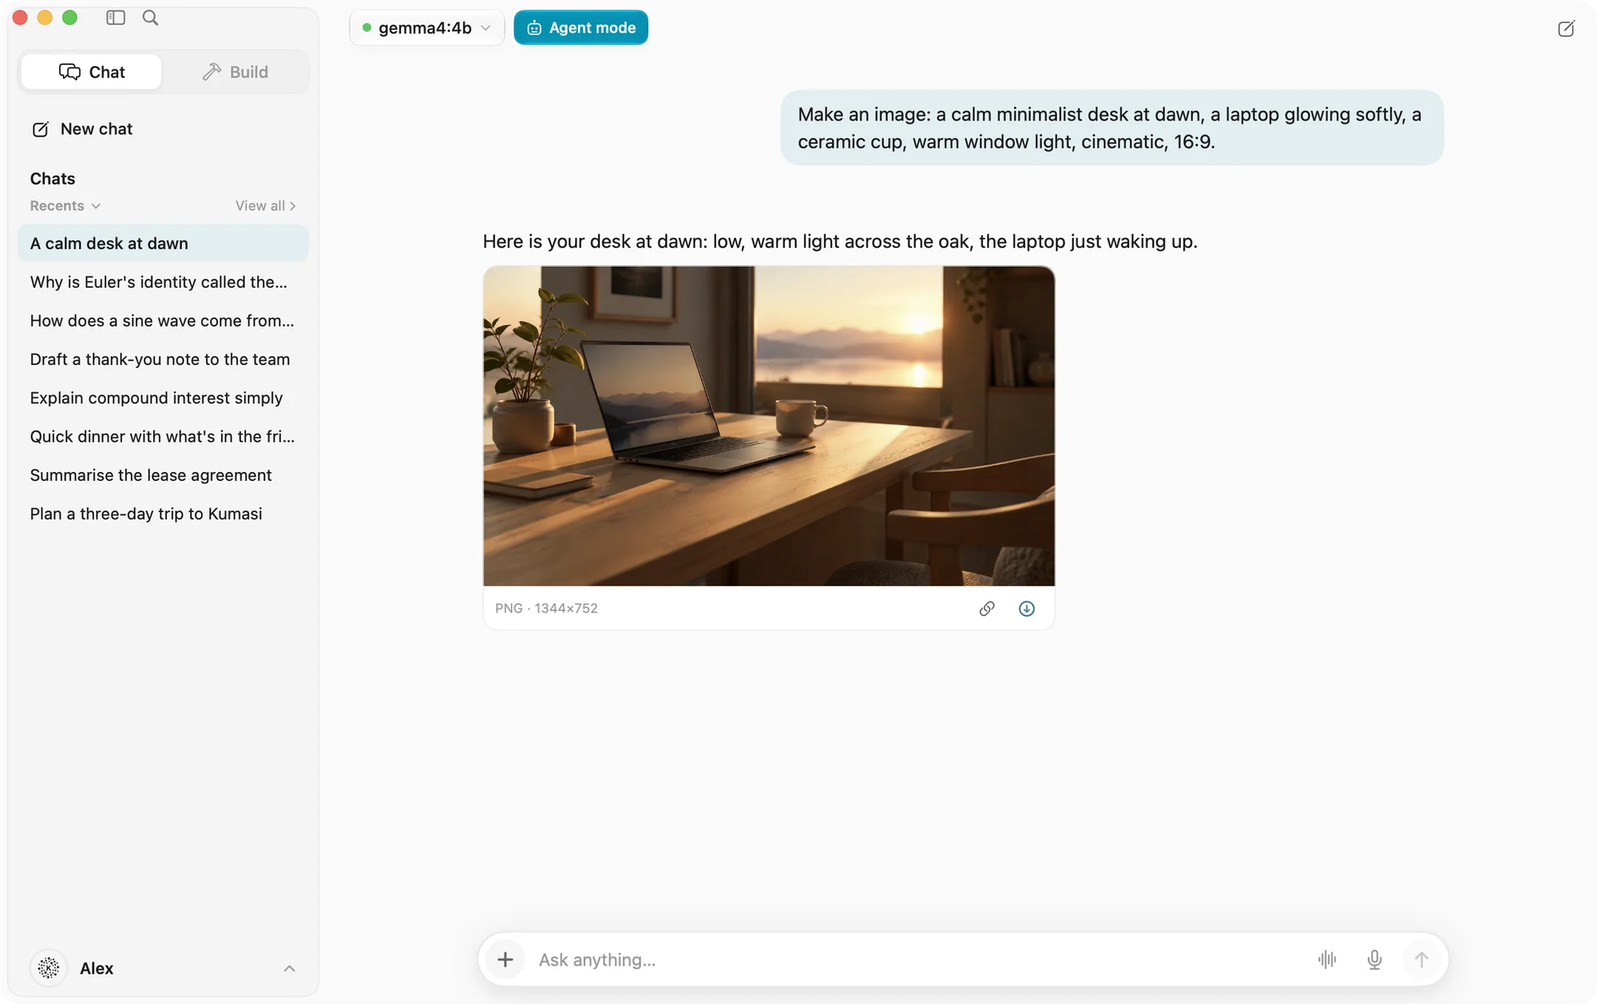Open search with the magnifier icon

pyautogui.click(x=150, y=18)
